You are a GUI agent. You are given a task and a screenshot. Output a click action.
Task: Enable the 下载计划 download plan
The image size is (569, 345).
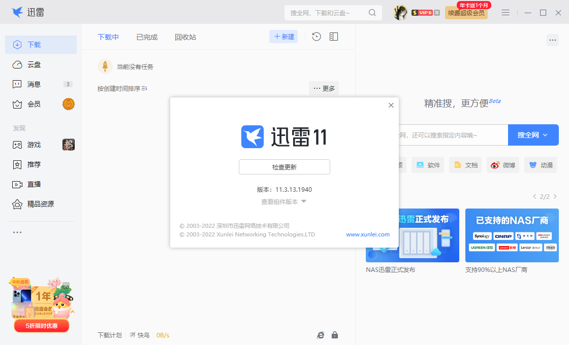[x=109, y=335]
